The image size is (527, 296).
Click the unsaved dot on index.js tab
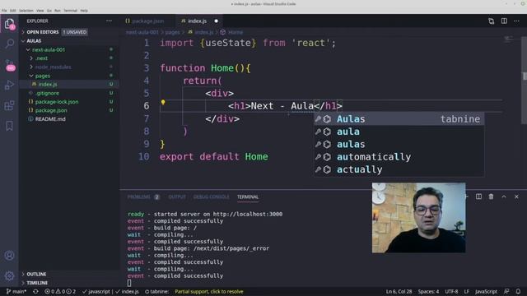[x=216, y=21]
